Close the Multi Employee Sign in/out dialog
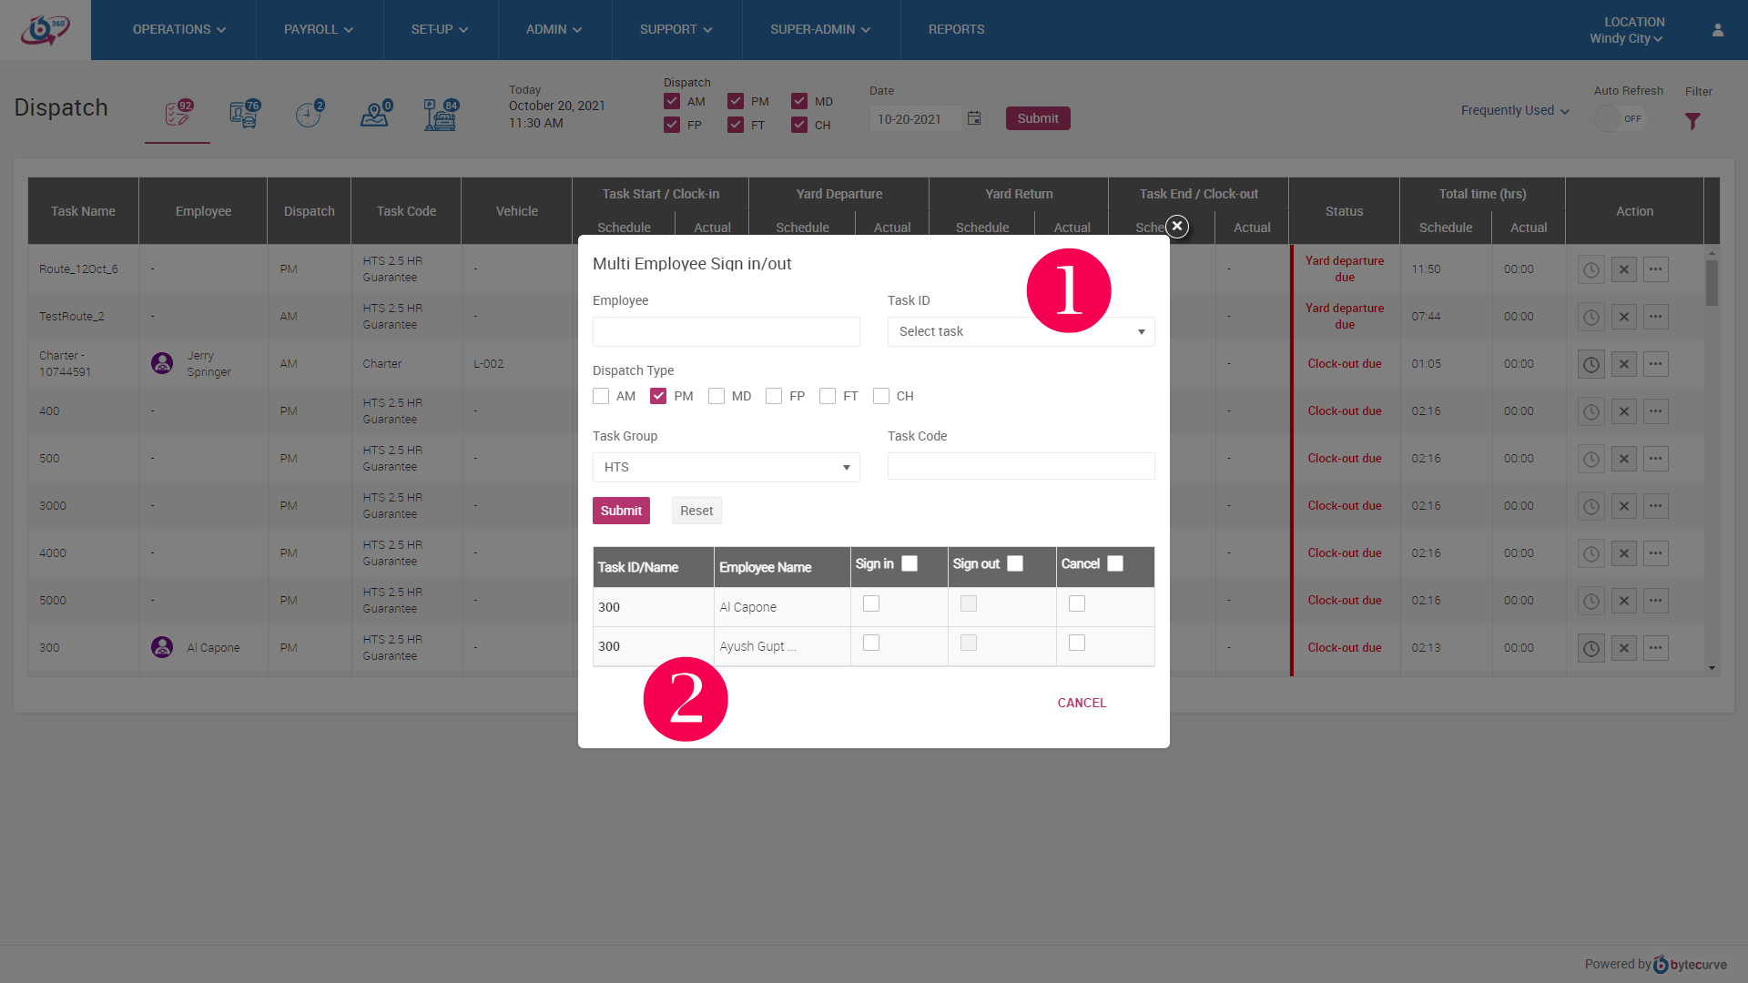1748x983 pixels. (x=1176, y=226)
